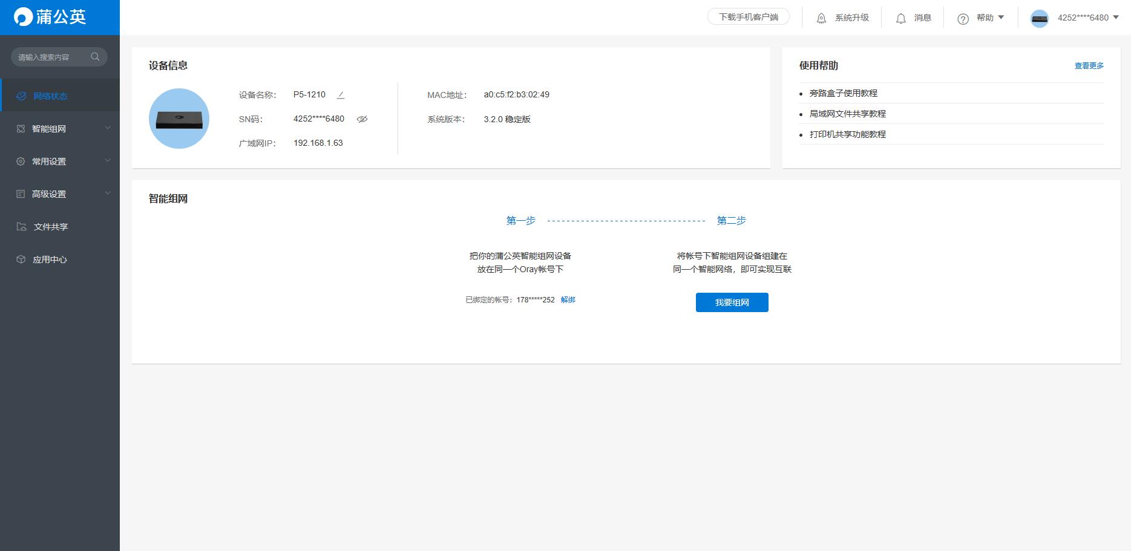Screen dimensions: 1131x551
Task: Select the 第一步 step tab
Action: tap(520, 220)
